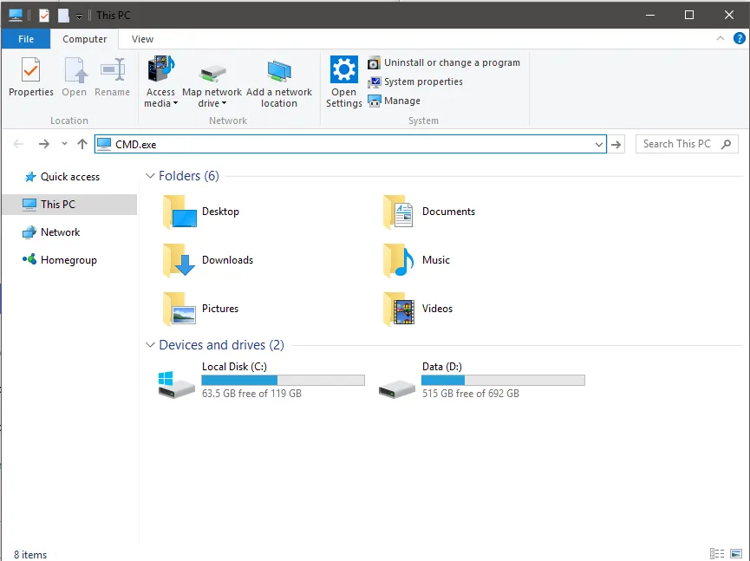Select the Music folder icon
The width and height of the screenshot is (750, 561).
tap(398, 260)
